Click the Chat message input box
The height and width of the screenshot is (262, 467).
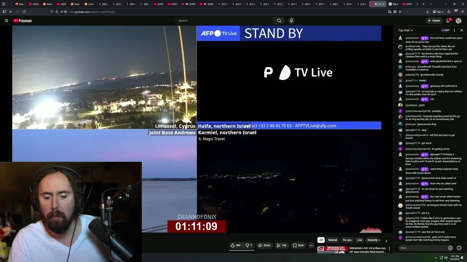tap(422, 248)
